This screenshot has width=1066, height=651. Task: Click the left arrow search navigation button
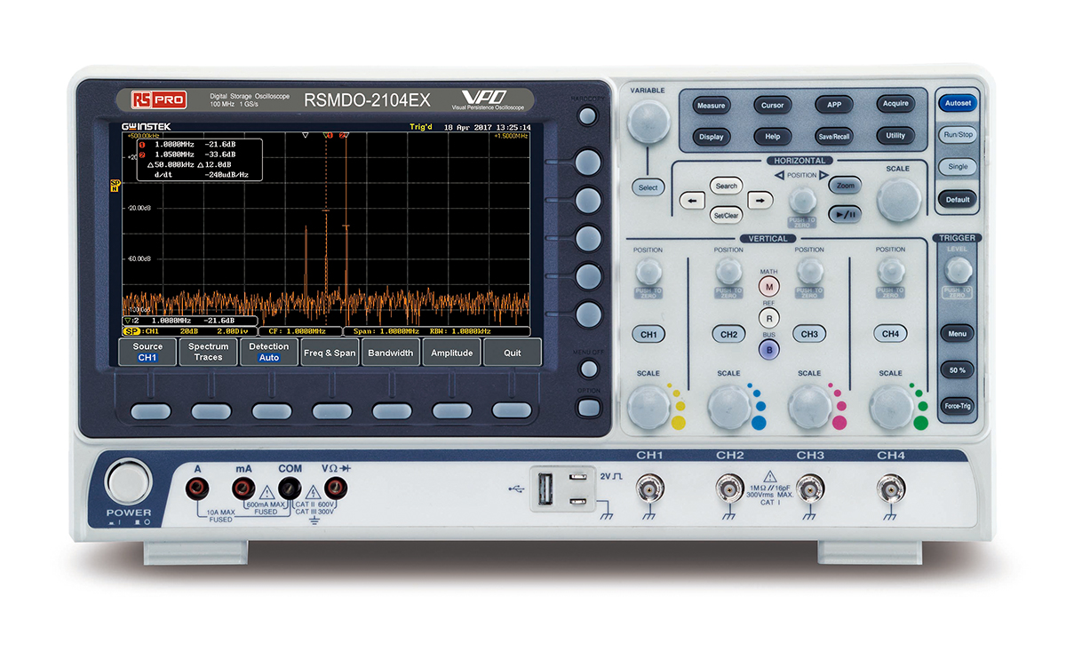(x=693, y=201)
